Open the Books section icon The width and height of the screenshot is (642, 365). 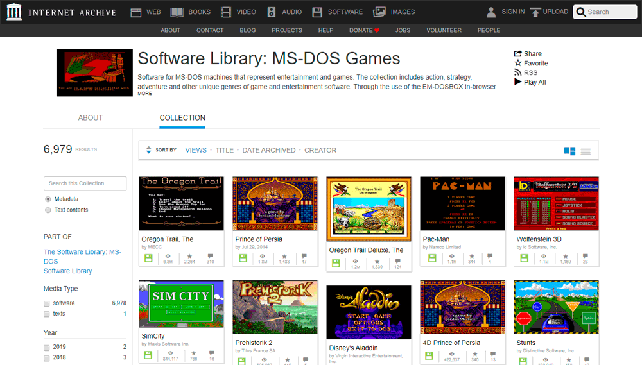pos(177,12)
